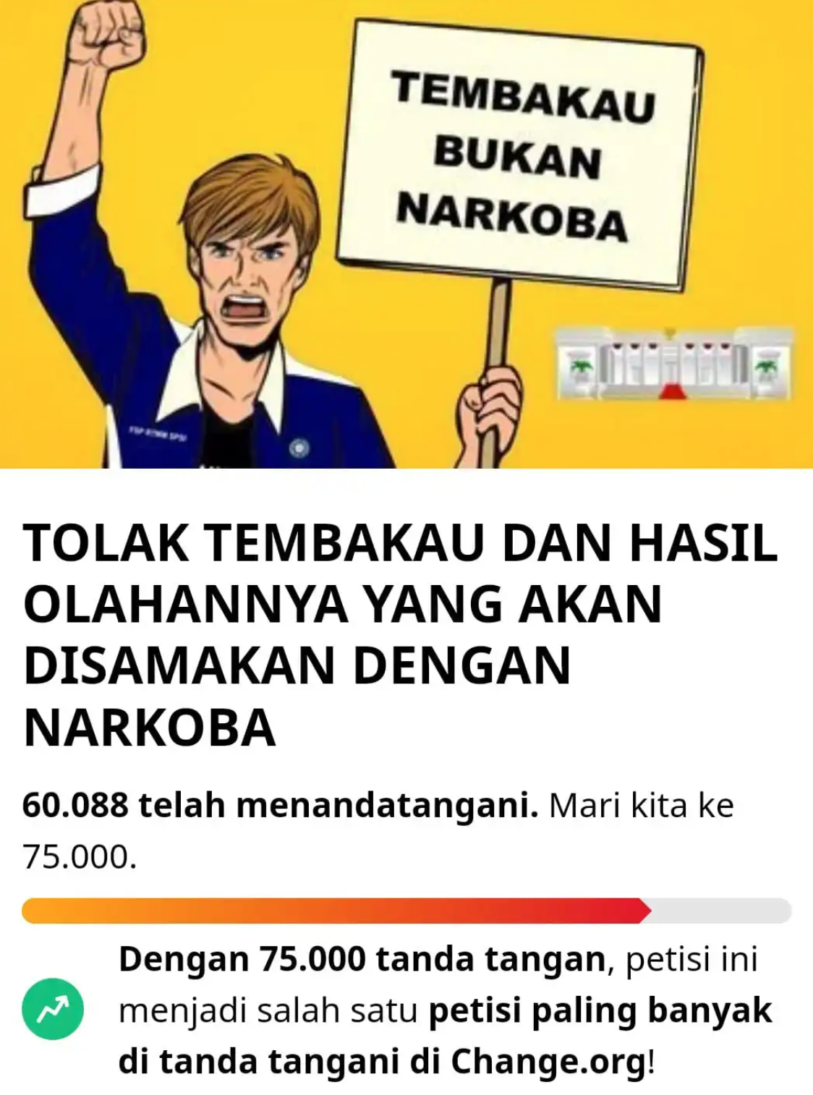
Task: Click the signature progress bar
Action: coord(406,911)
